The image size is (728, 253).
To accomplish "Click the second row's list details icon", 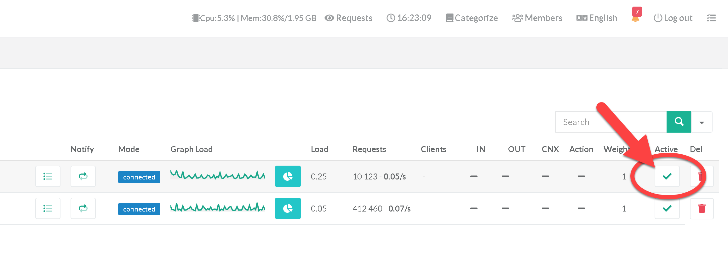I will pyautogui.click(x=48, y=208).
